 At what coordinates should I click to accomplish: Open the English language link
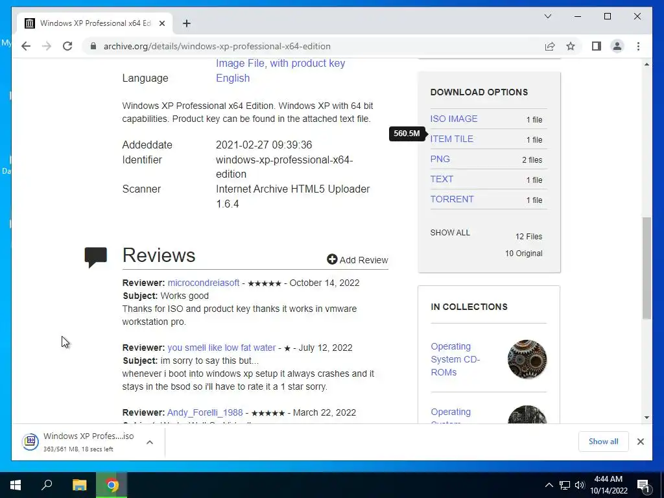pos(233,78)
